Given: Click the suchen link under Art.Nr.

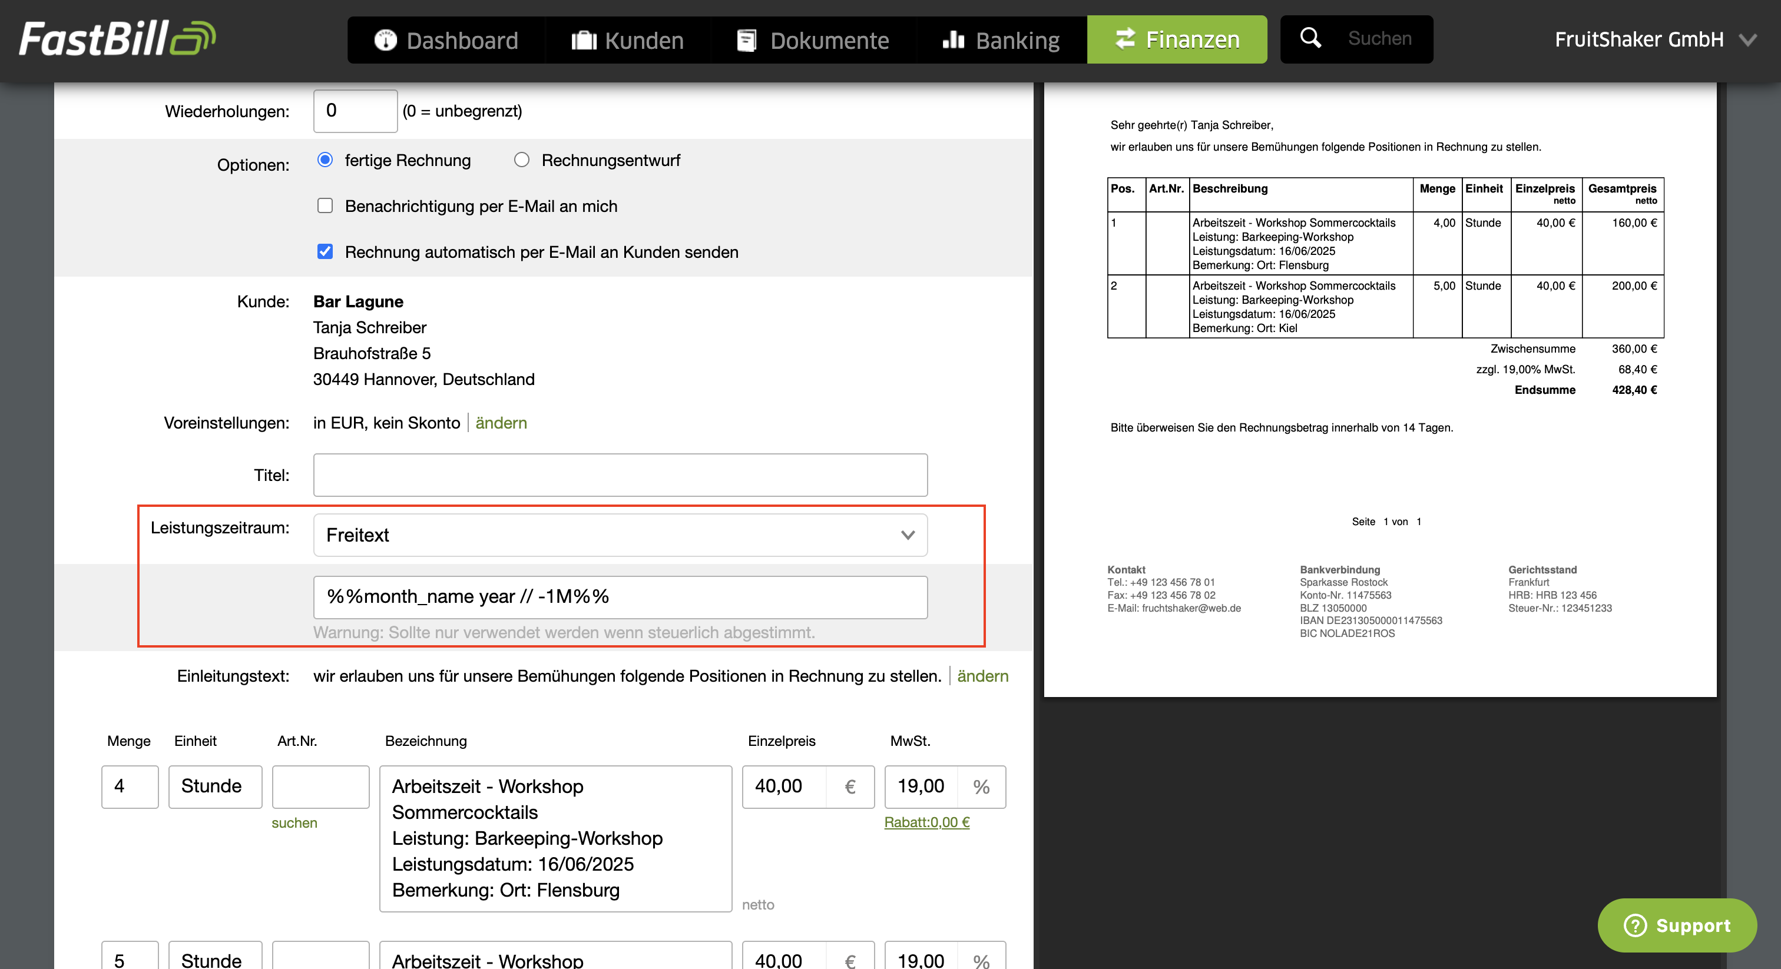Looking at the screenshot, I should (x=294, y=823).
